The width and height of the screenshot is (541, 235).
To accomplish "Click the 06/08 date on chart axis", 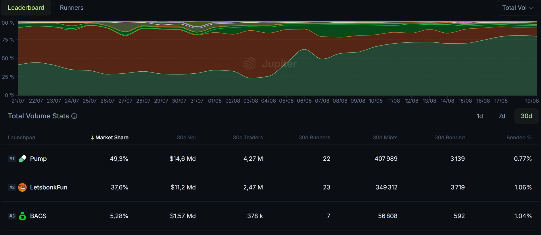I will (x=304, y=101).
